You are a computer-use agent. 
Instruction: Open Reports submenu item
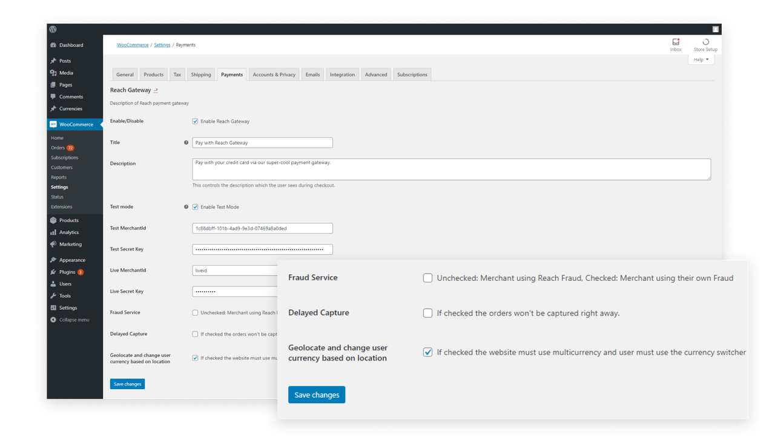[59, 177]
